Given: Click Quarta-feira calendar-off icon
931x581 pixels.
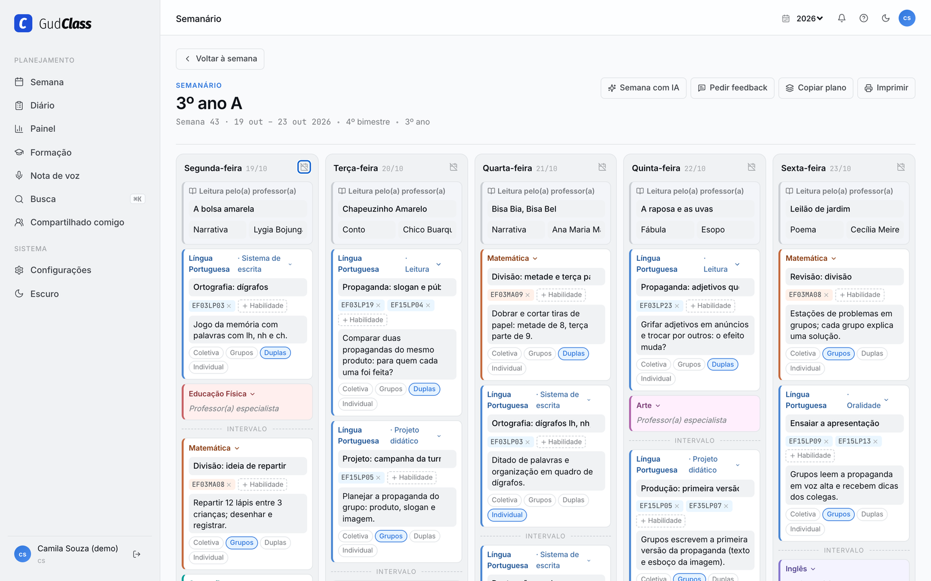Looking at the screenshot, I should pyautogui.click(x=602, y=167).
